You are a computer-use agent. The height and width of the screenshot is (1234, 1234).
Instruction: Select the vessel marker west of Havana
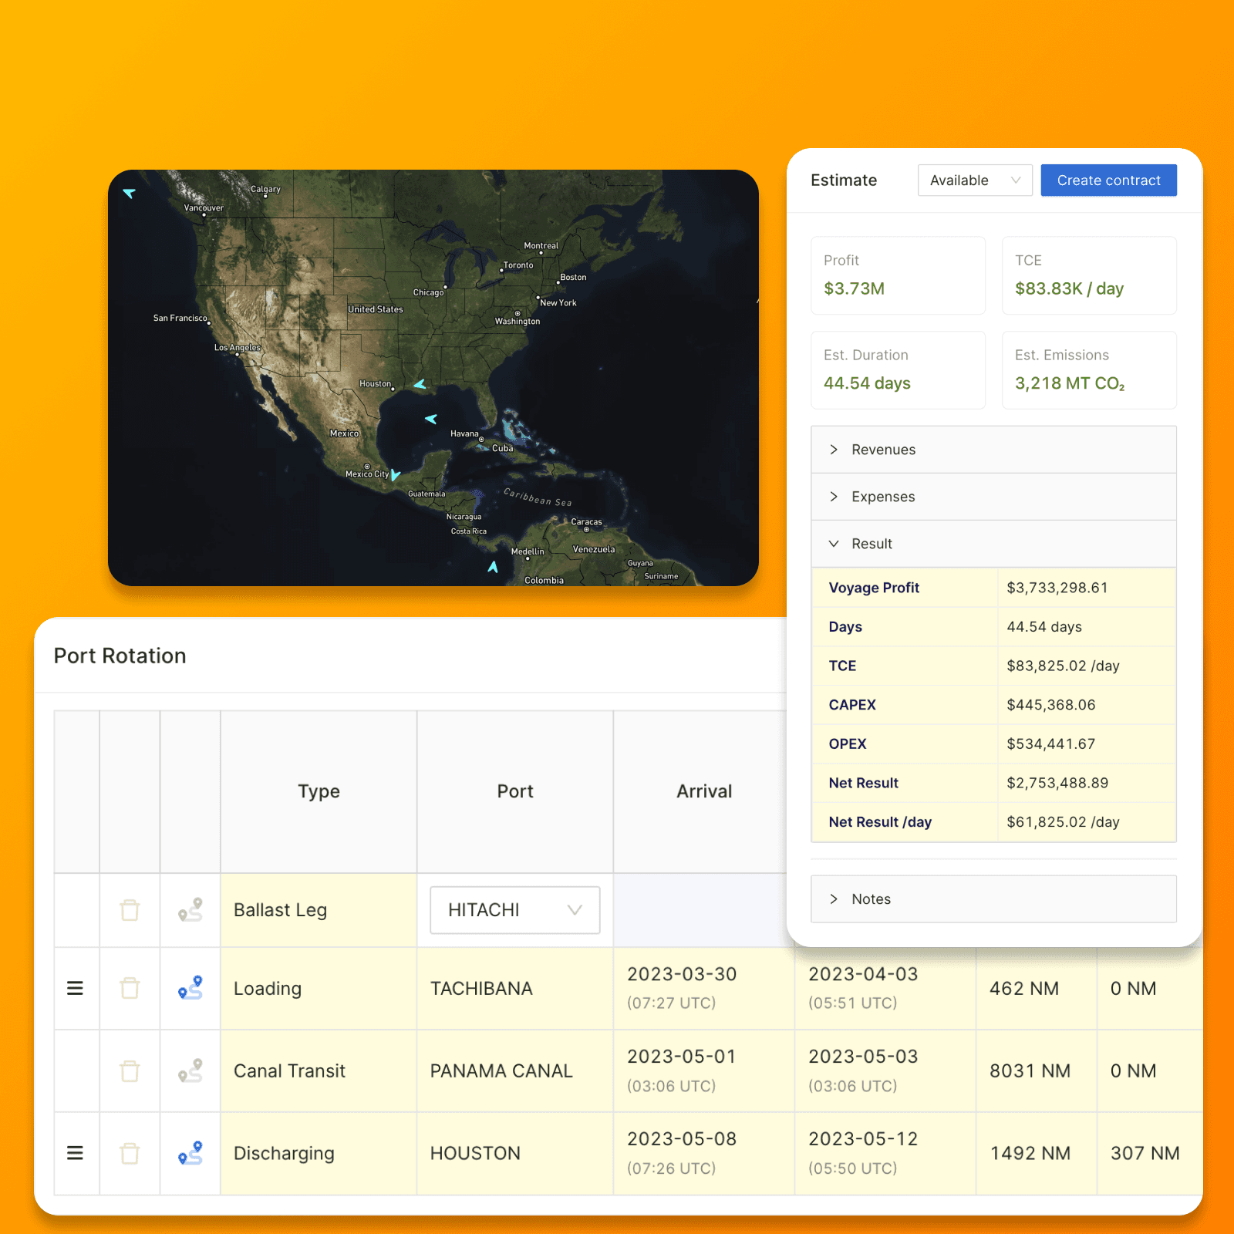[x=431, y=419]
